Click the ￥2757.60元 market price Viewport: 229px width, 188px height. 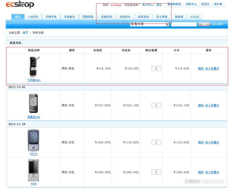pyautogui.click(x=103, y=105)
